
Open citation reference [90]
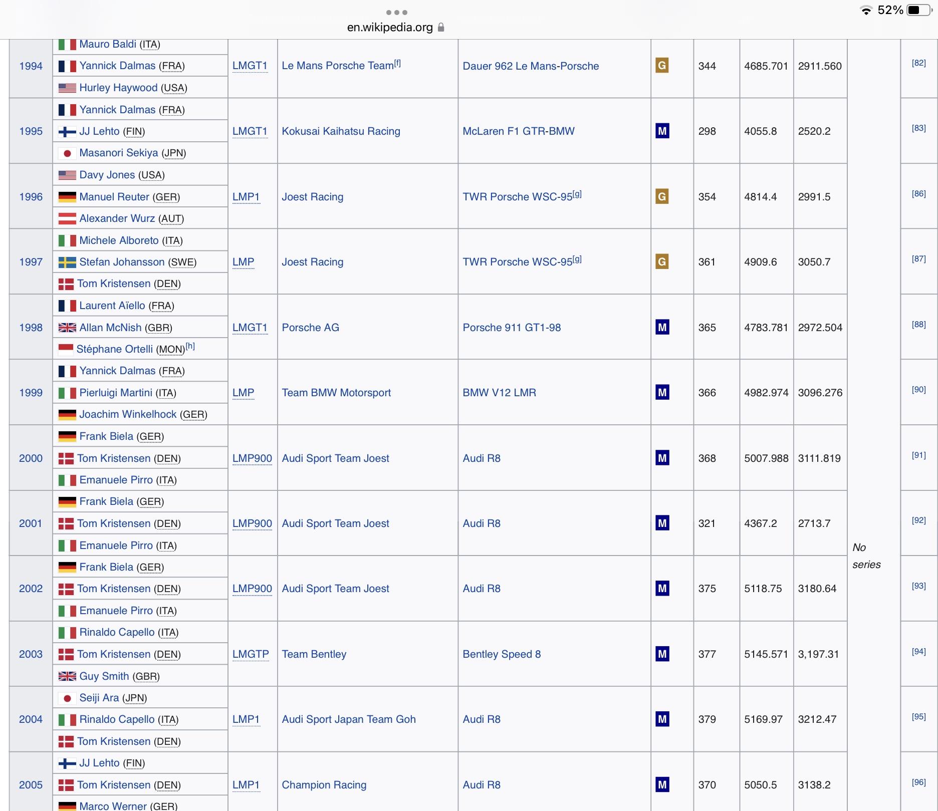pyautogui.click(x=918, y=389)
